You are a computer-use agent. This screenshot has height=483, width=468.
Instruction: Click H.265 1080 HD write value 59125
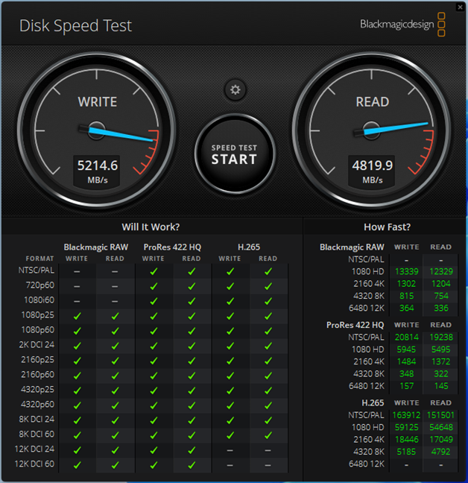point(406,427)
